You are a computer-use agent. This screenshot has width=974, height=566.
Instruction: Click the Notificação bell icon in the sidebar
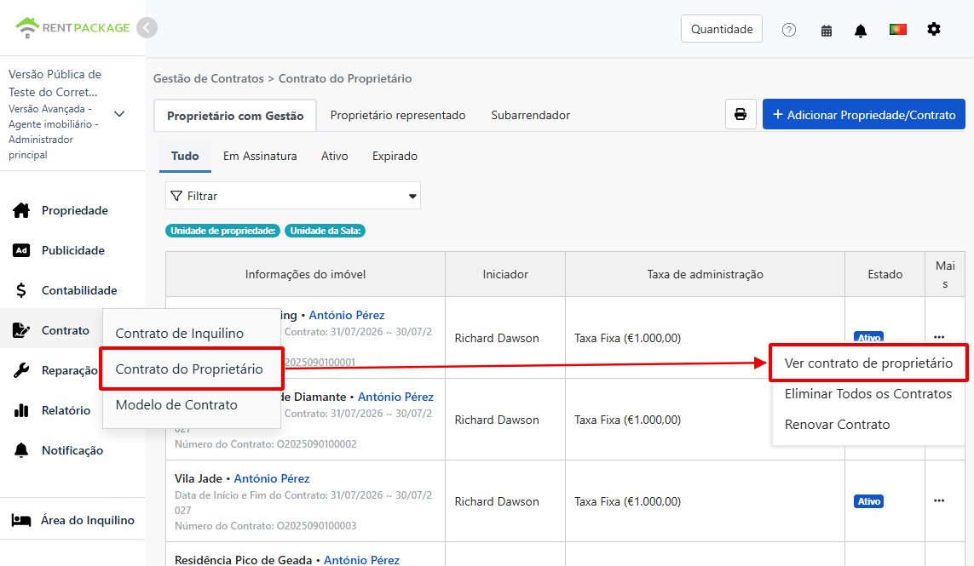coord(21,450)
